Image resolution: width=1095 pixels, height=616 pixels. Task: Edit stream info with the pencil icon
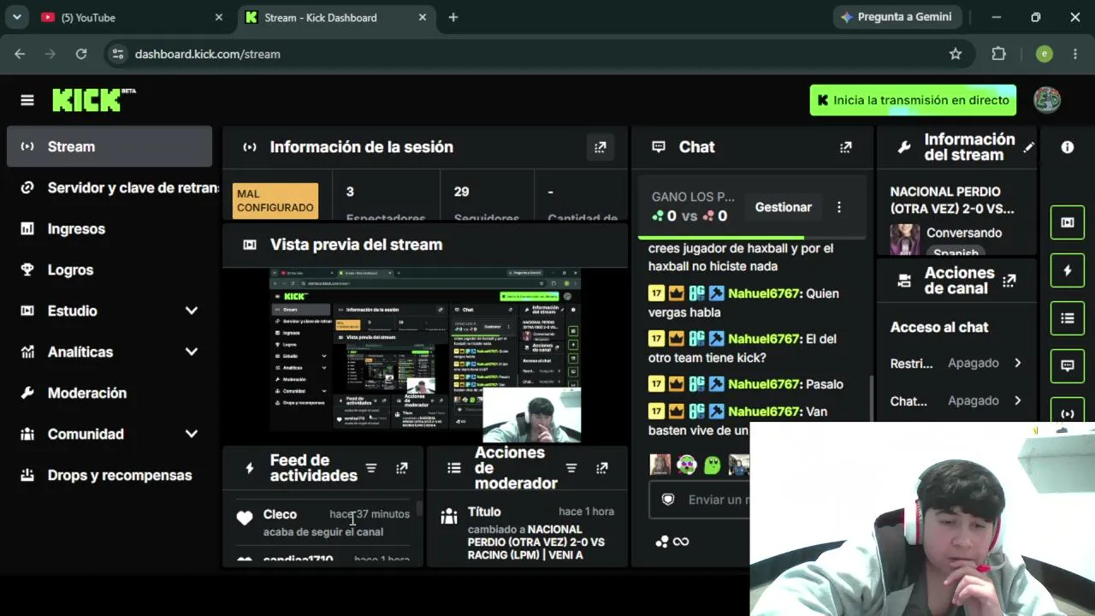[1029, 147]
